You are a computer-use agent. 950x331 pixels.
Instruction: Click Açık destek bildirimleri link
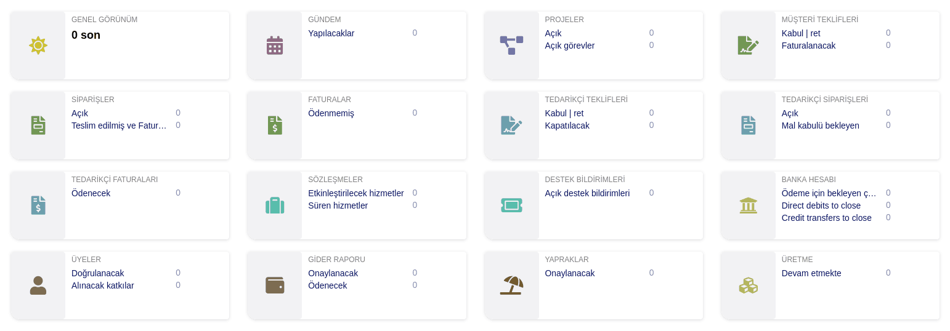pyautogui.click(x=588, y=193)
